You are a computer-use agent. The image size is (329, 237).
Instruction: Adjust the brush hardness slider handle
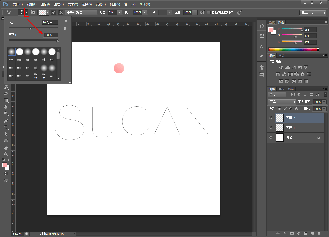(x=58, y=41)
